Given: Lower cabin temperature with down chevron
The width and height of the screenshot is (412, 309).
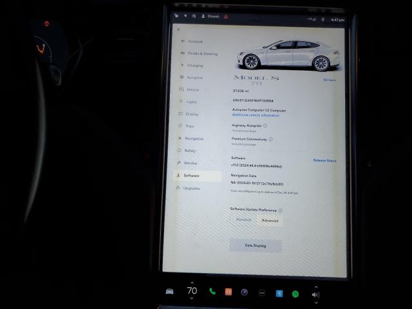Looking at the screenshot, I should (x=192, y=298).
